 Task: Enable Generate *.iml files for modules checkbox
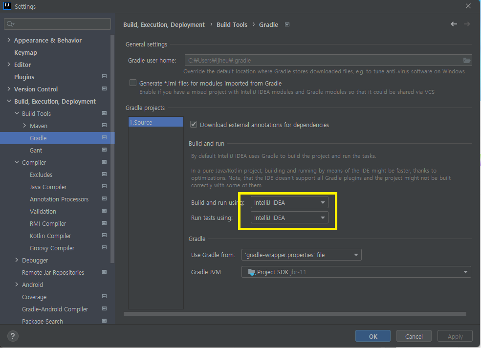133,83
